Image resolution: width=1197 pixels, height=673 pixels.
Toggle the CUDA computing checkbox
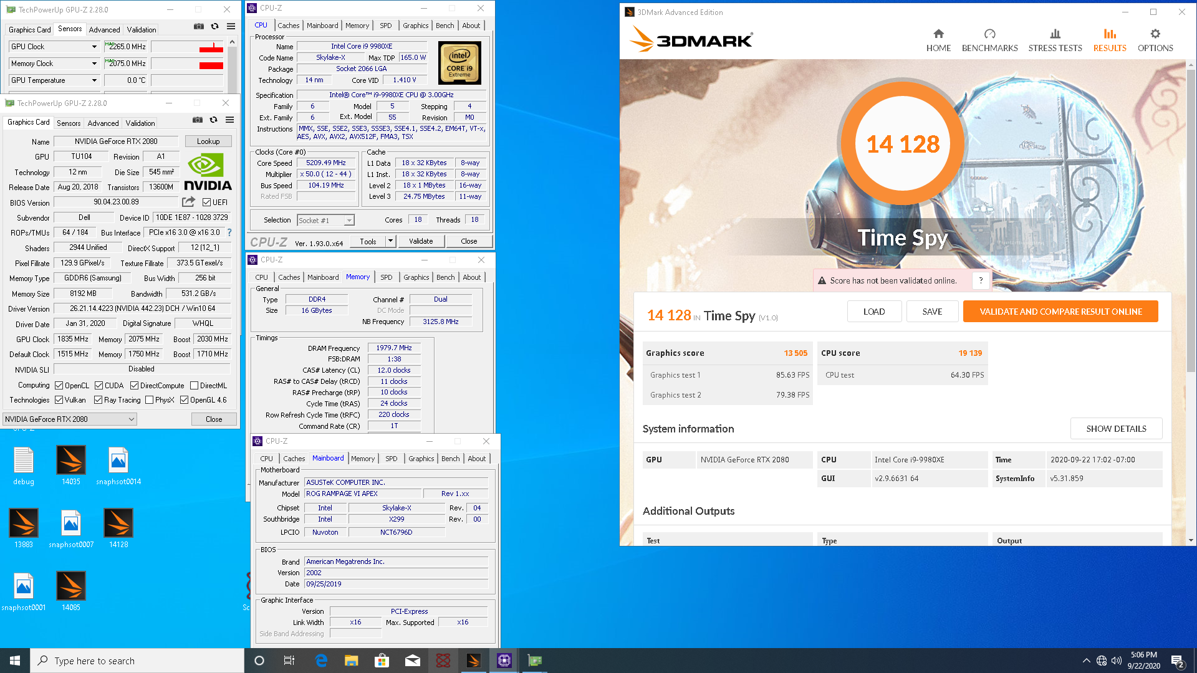[x=99, y=386]
